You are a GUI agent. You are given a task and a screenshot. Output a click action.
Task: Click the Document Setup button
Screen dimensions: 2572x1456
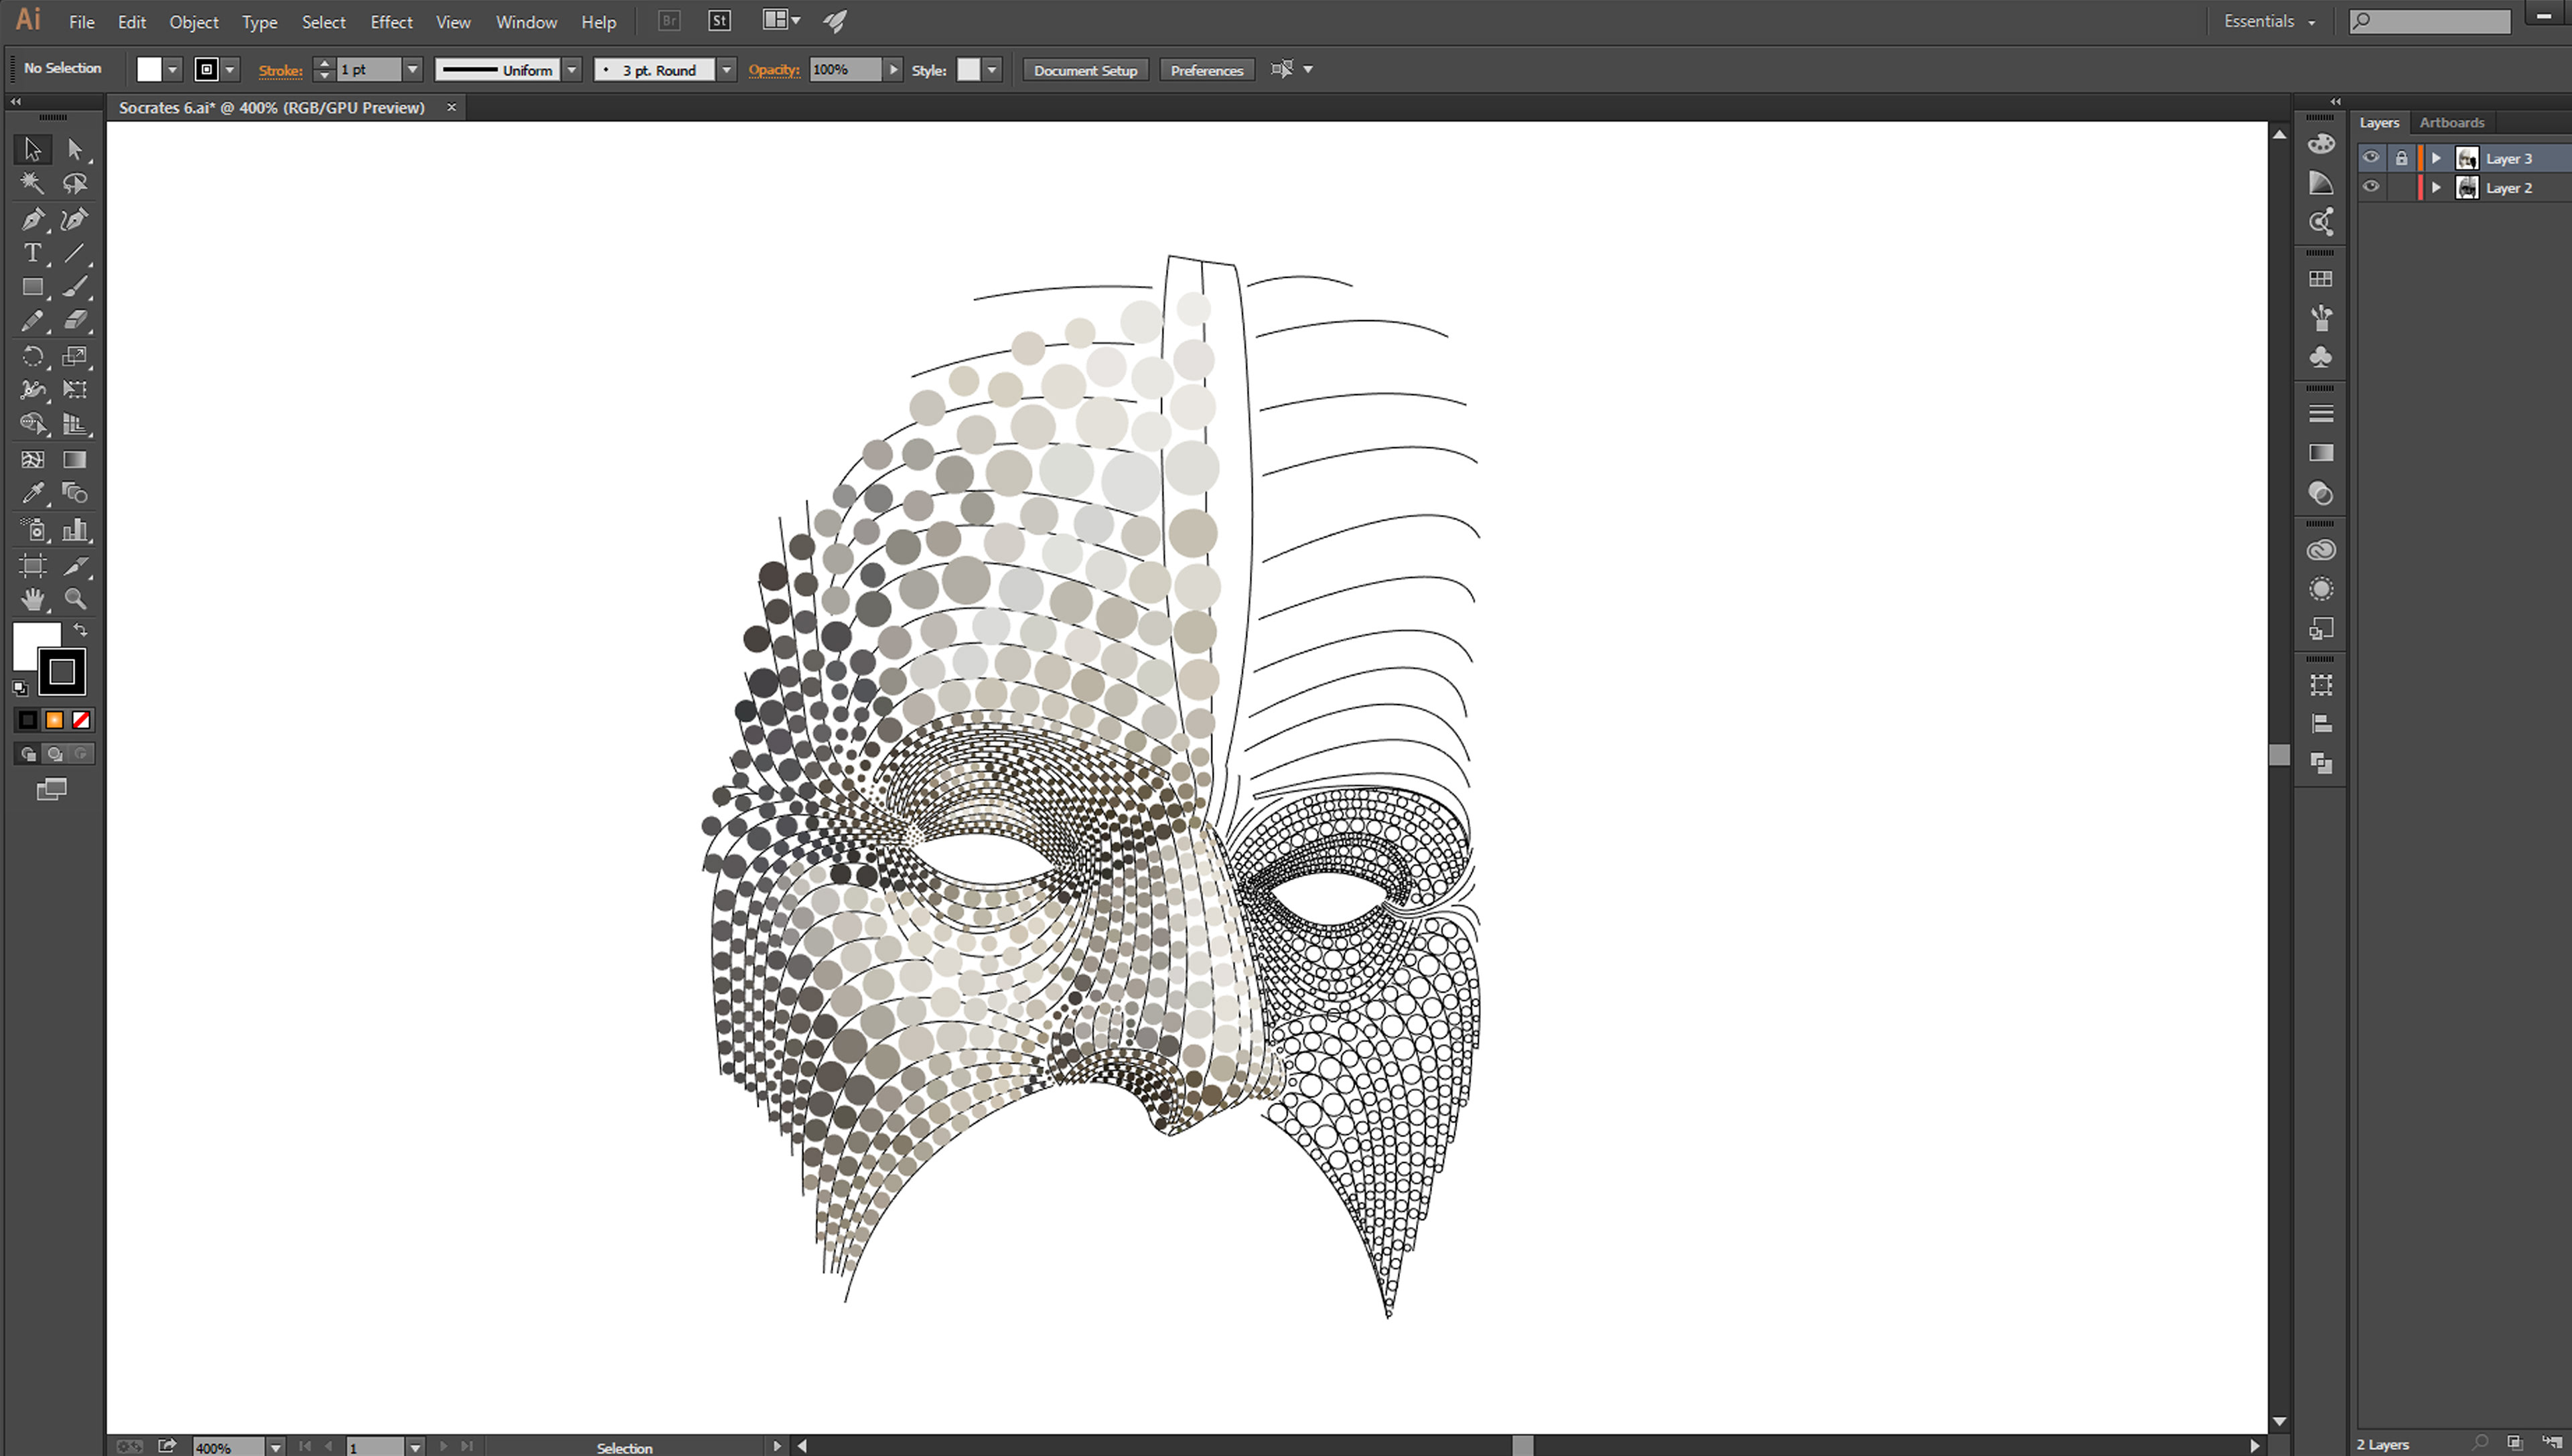pos(1085,70)
